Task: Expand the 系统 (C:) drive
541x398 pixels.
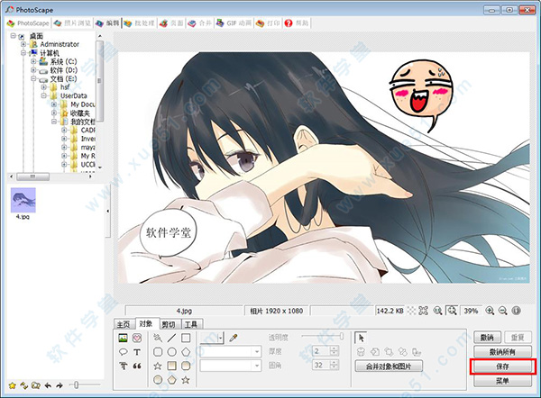Action: pos(33,61)
